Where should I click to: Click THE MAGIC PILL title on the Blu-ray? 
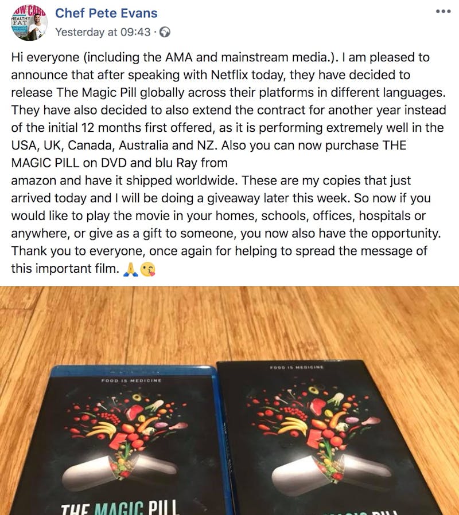coord(120,509)
